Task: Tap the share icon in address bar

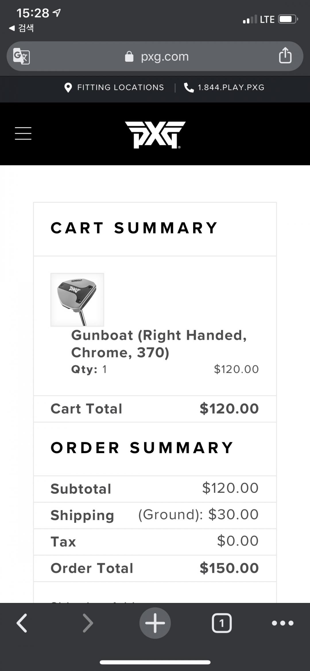Action: point(285,55)
